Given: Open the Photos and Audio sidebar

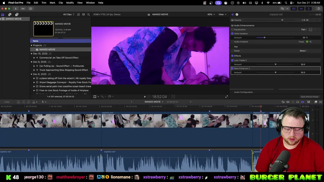Looking at the screenshot, I should pos(10,14).
